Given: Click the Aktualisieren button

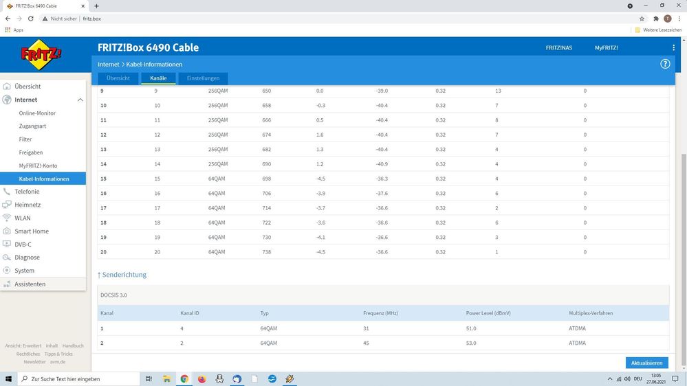Looking at the screenshot, I should click(x=646, y=363).
